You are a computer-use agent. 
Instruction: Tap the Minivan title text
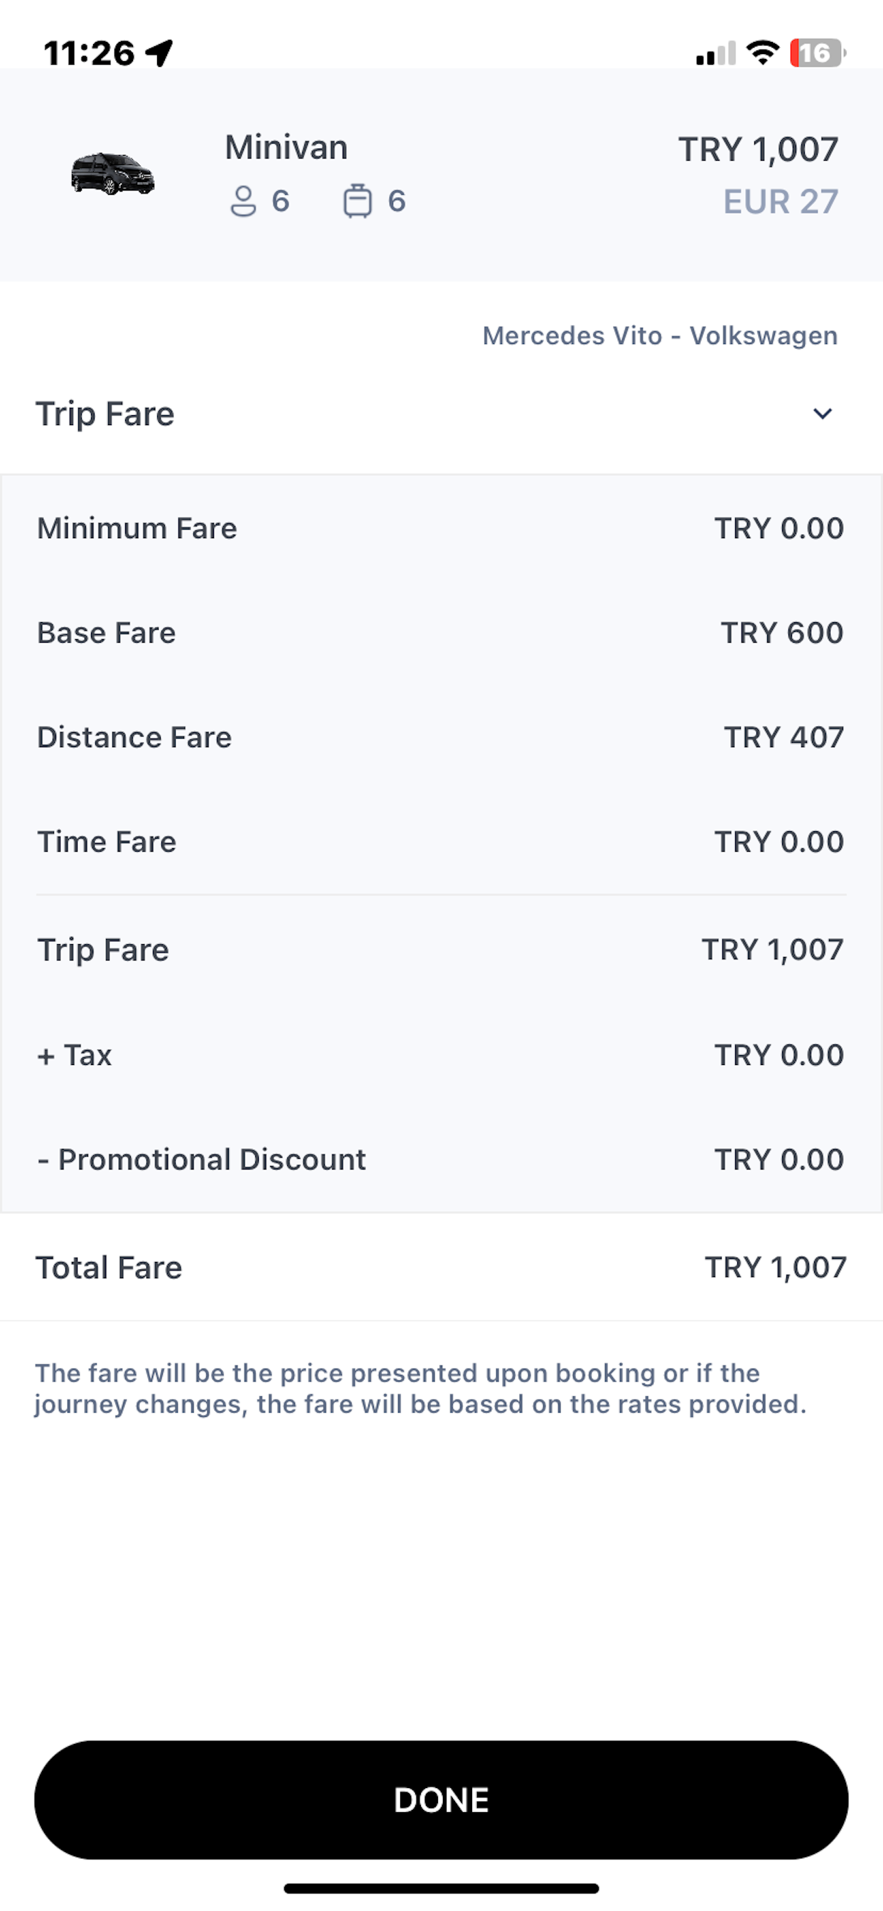pos(287,148)
